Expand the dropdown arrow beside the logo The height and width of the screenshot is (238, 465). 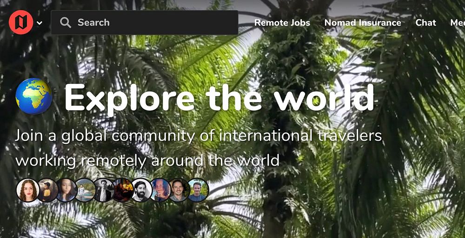(40, 23)
